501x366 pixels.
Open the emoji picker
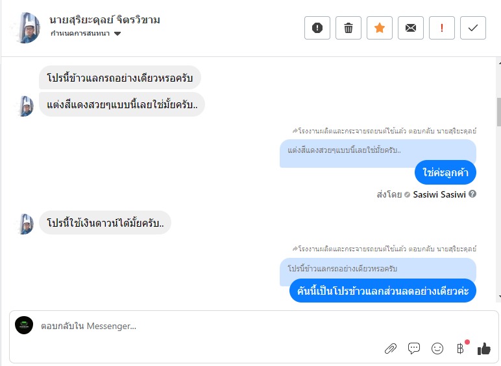click(437, 349)
